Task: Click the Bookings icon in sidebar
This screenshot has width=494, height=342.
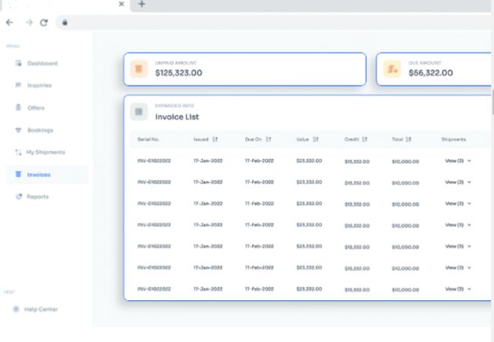Action: [17, 130]
